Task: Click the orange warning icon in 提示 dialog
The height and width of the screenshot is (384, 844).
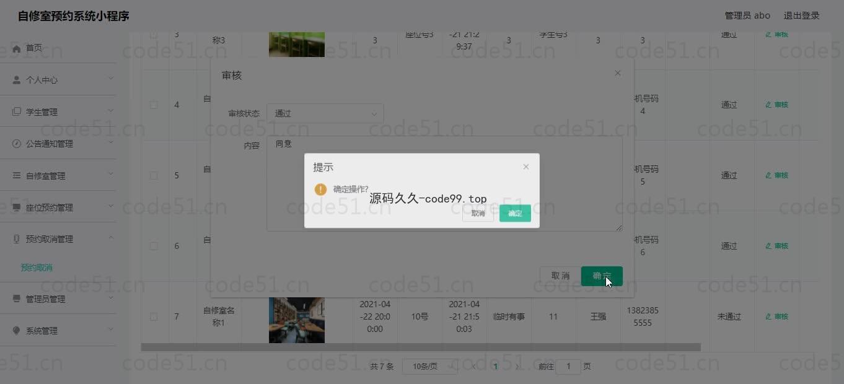Action: tap(320, 189)
